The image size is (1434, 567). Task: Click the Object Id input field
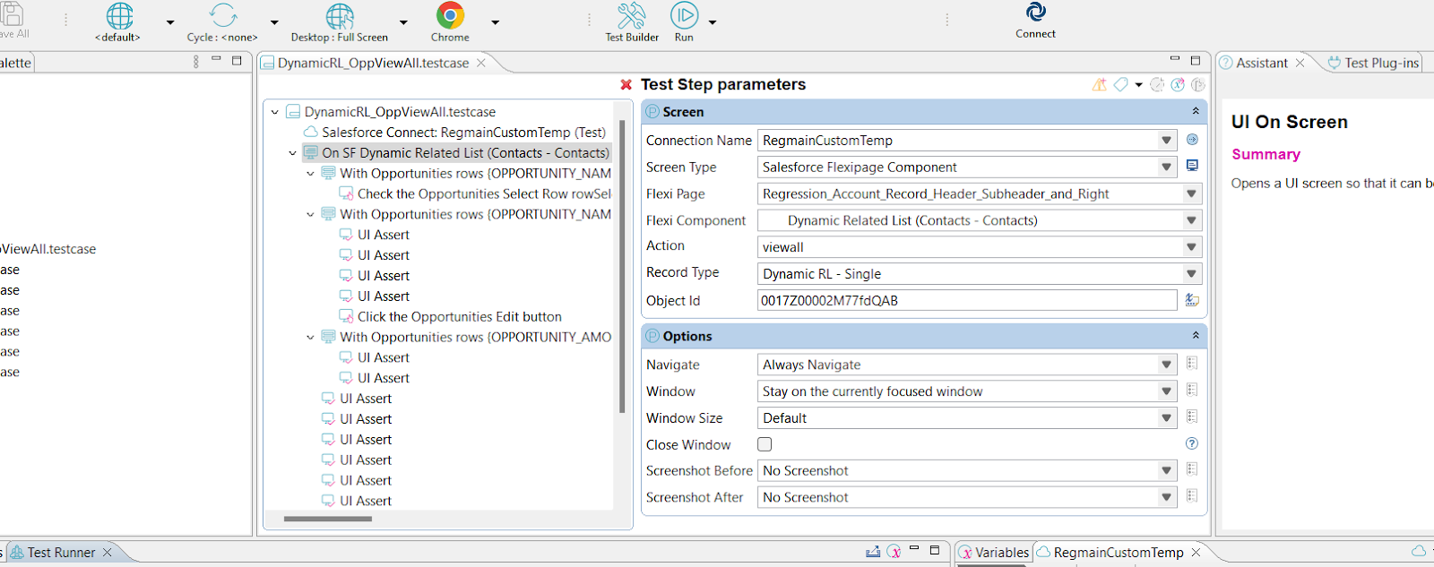(966, 301)
